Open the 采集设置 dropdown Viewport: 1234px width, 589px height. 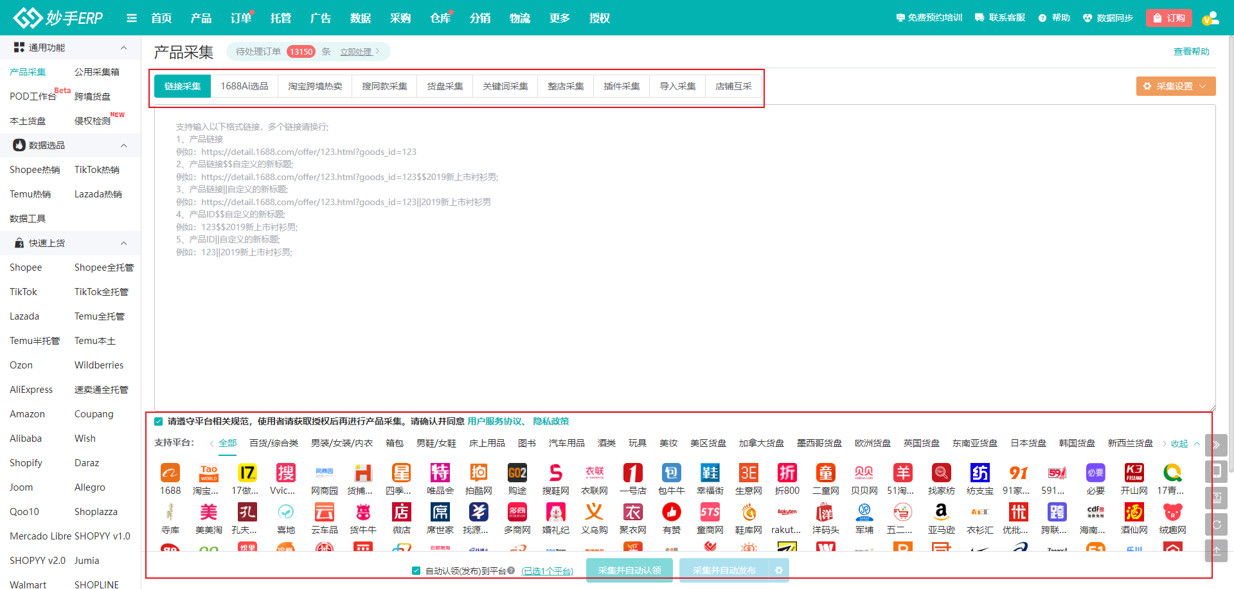click(x=1176, y=86)
